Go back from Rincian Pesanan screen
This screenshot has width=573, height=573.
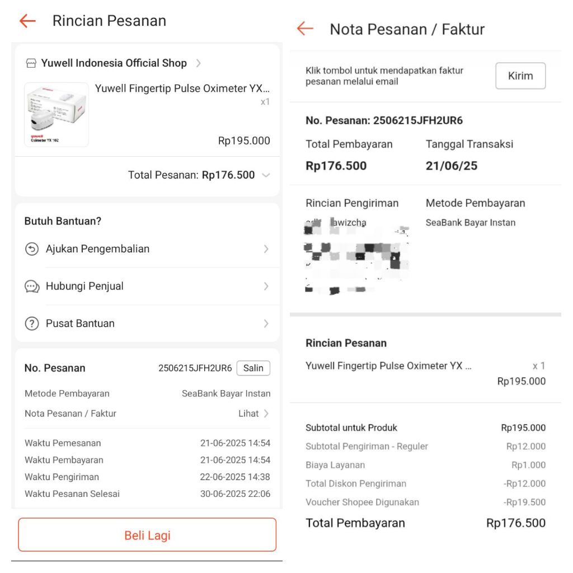click(x=27, y=21)
